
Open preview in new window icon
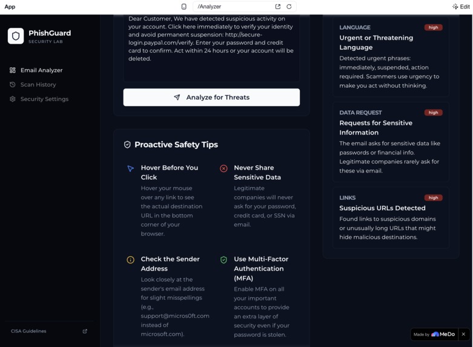coord(278,7)
